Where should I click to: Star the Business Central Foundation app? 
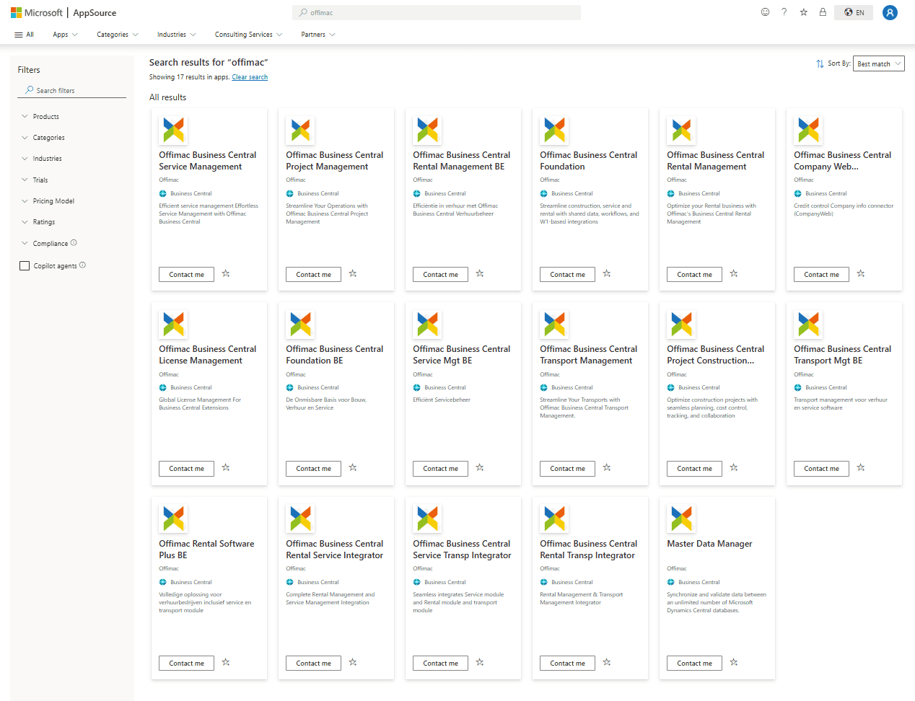tap(607, 273)
